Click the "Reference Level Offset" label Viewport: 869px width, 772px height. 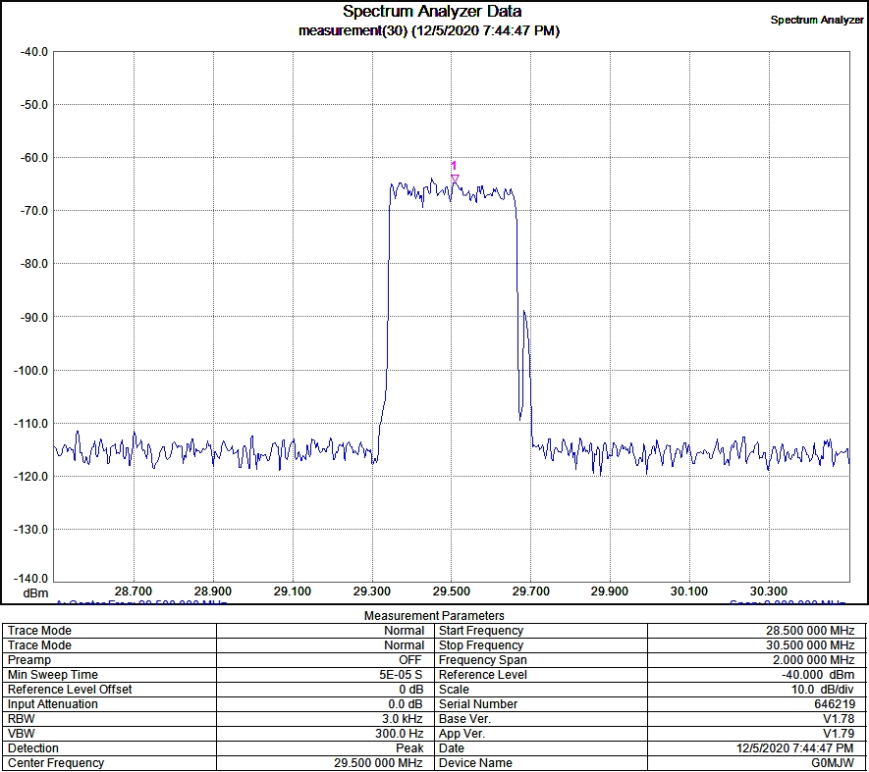[x=70, y=690]
